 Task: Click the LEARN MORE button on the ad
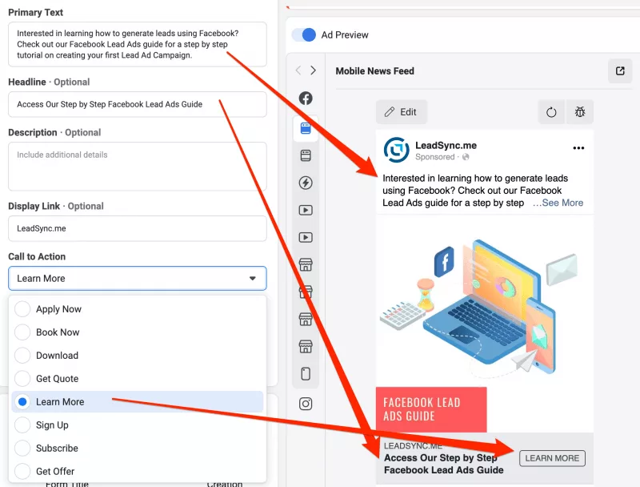(552, 458)
